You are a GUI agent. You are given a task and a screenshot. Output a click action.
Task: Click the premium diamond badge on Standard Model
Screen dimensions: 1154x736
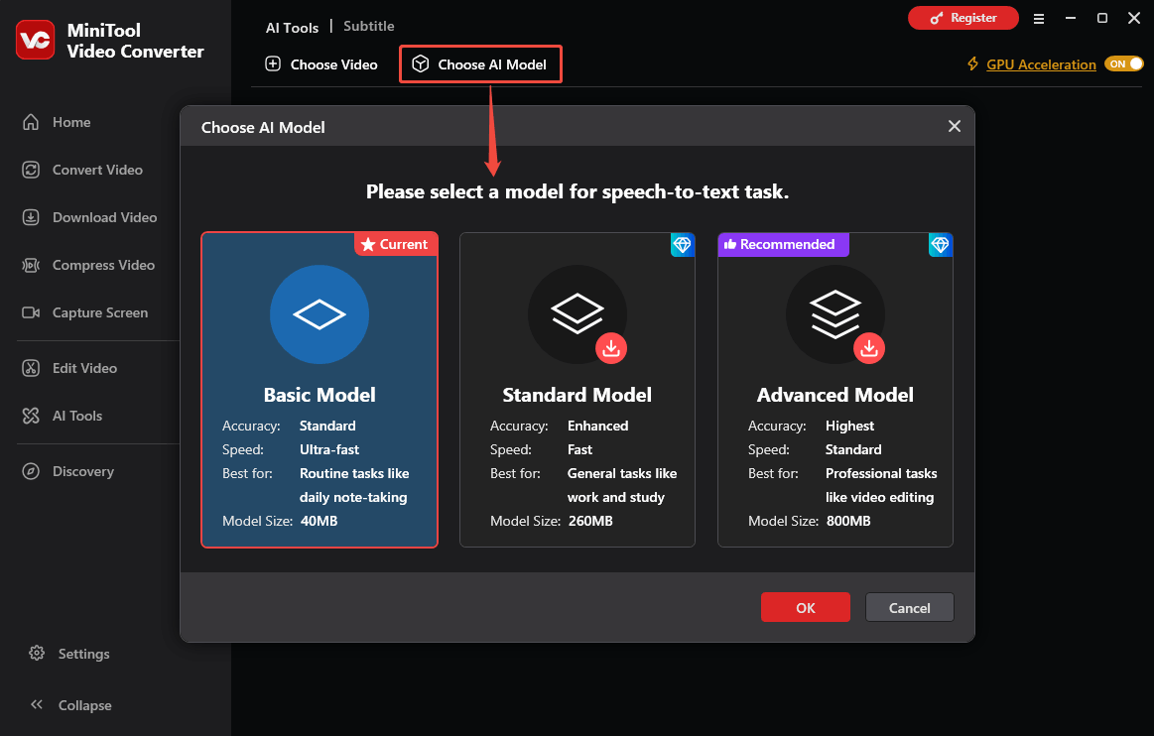click(x=683, y=245)
